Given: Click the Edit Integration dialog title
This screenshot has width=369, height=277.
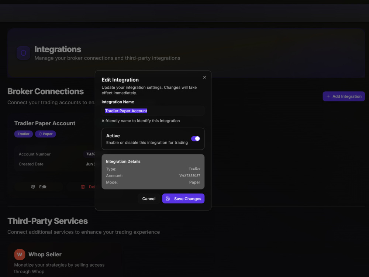Looking at the screenshot, I should click(120, 80).
